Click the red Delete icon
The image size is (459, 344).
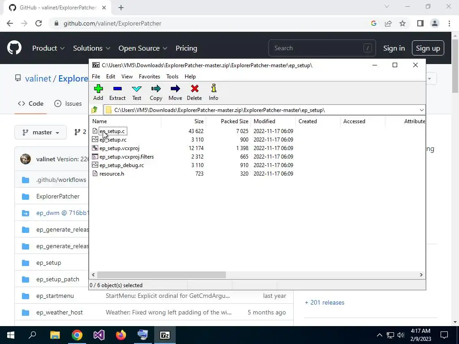(195, 89)
